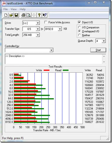Click the Read value 250406
This screenshot has width=112, height=143.
pos(100,119)
